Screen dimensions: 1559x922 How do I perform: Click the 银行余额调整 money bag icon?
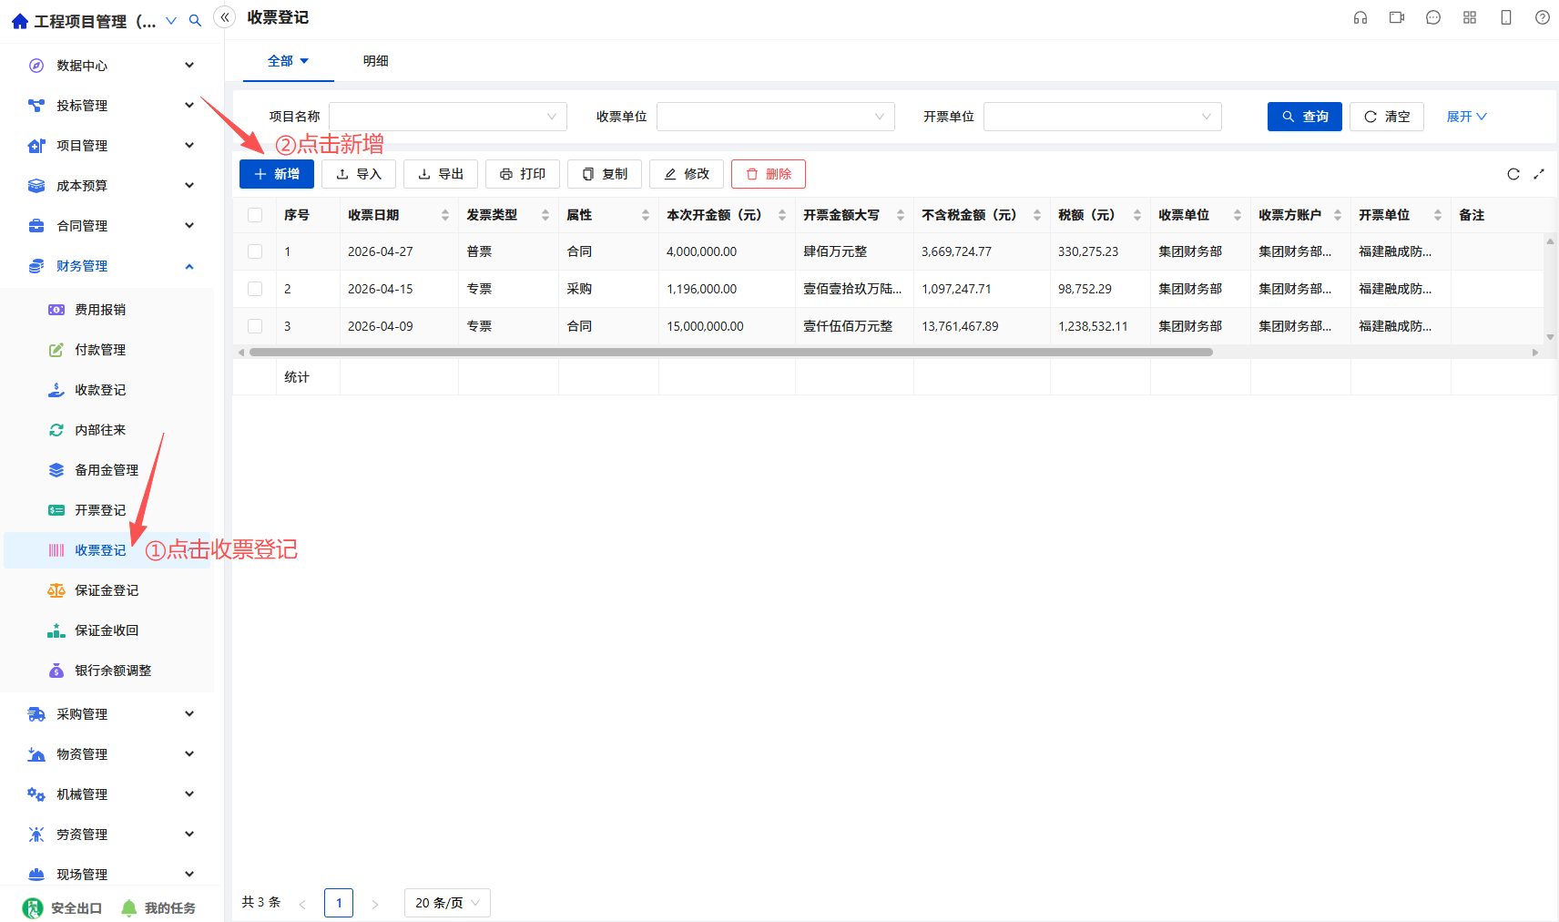tap(56, 671)
